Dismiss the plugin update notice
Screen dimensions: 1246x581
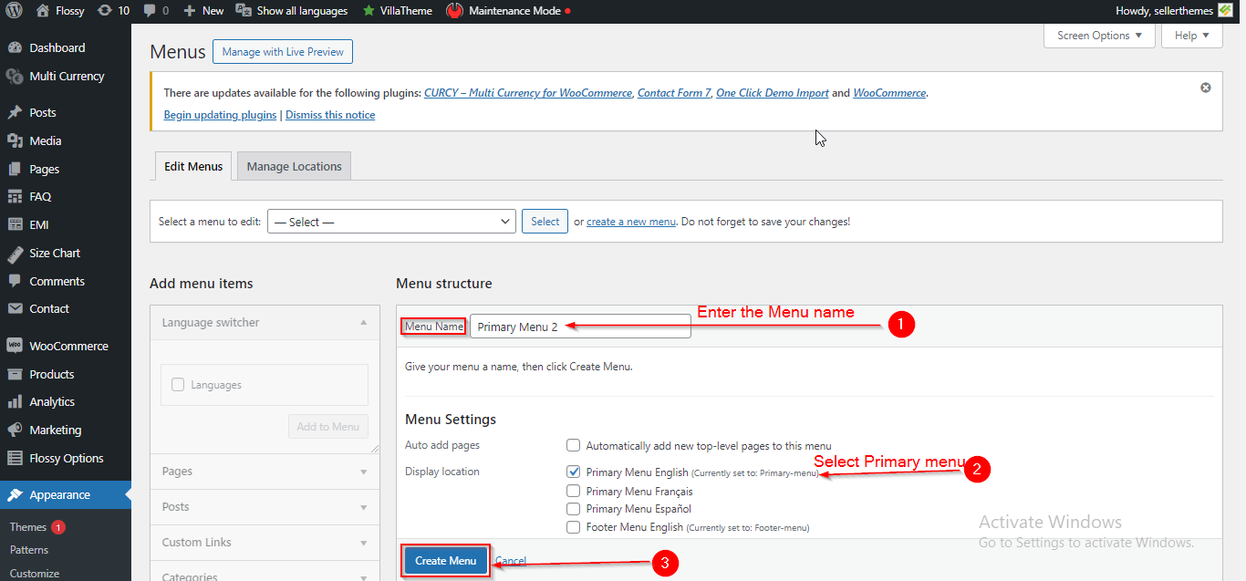[x=1205, y=88]
